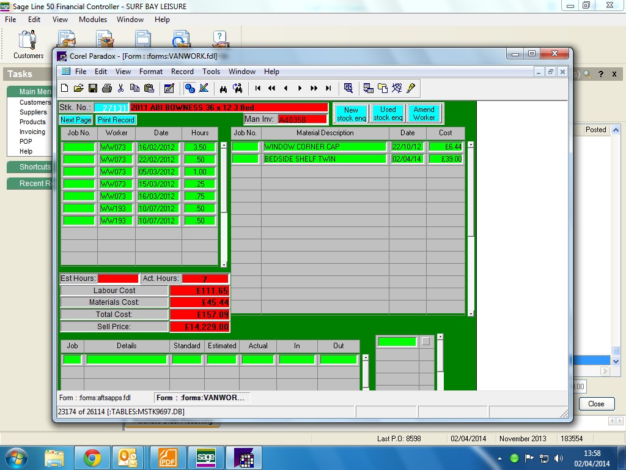The height and width of the screenshot is (470, 626).
Task: Click the Stk. No. field showing 27131
Action: (x=111, y=108)
